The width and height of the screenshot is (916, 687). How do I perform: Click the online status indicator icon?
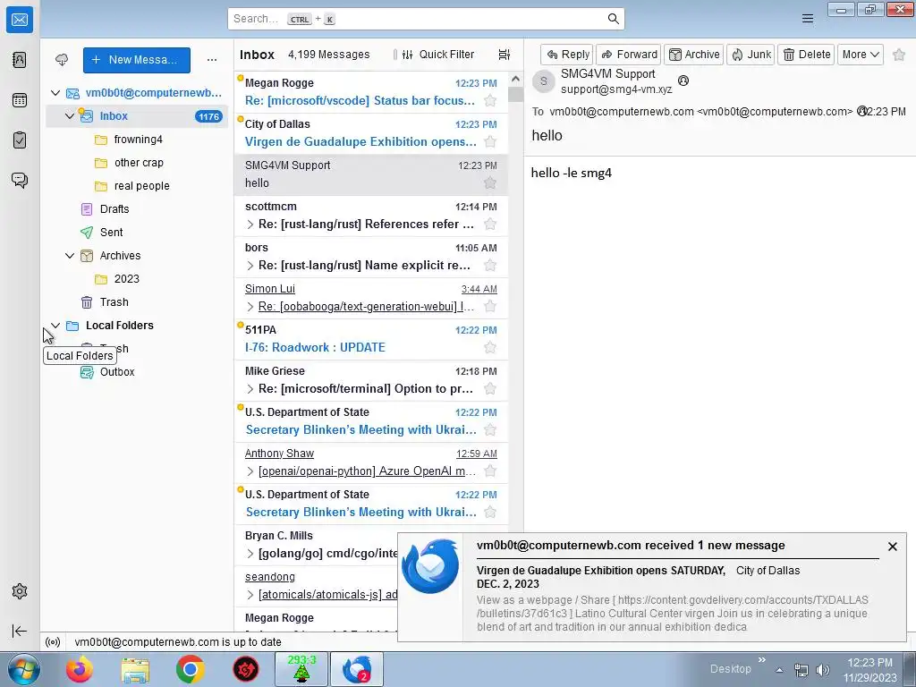coord(53,642)
